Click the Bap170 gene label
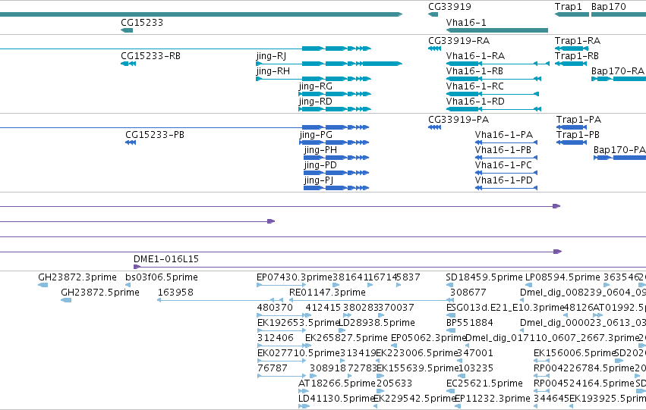This screenshot has height=410, width=646. [x=608, y=7]
